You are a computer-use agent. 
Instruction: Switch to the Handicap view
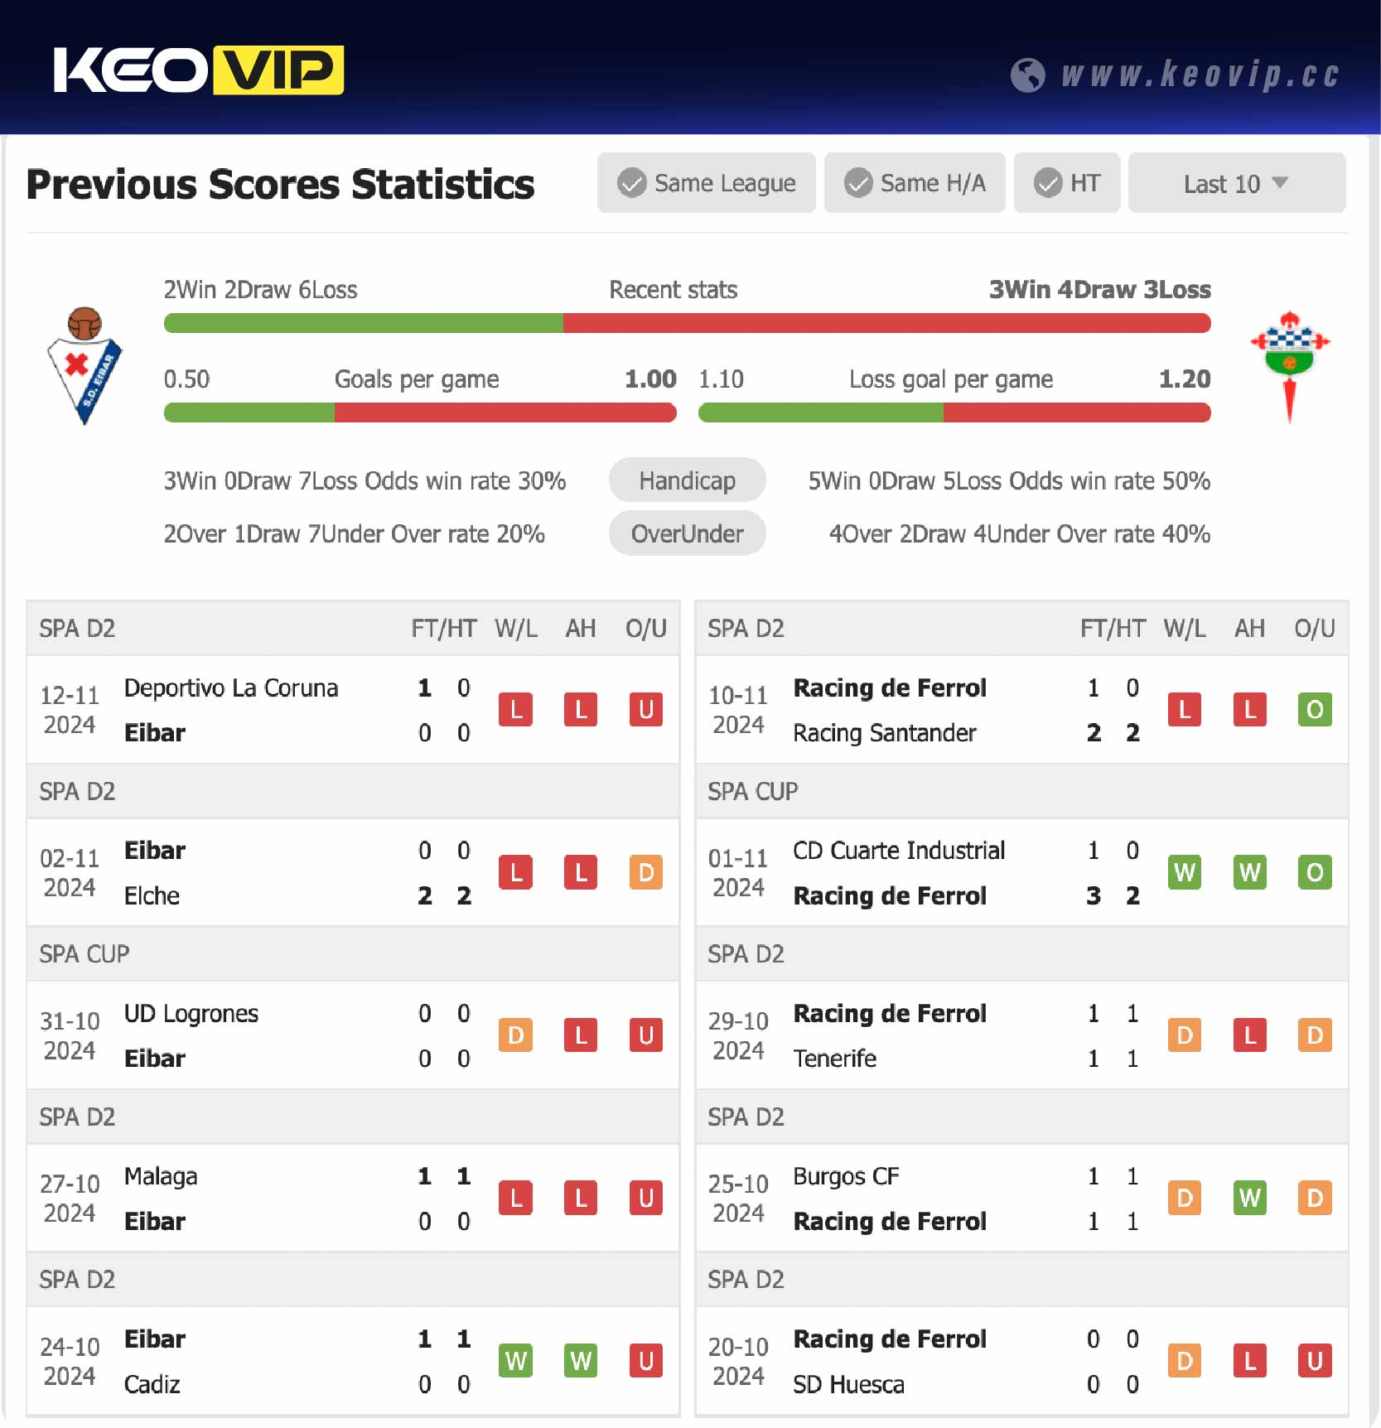click(688, 480)
